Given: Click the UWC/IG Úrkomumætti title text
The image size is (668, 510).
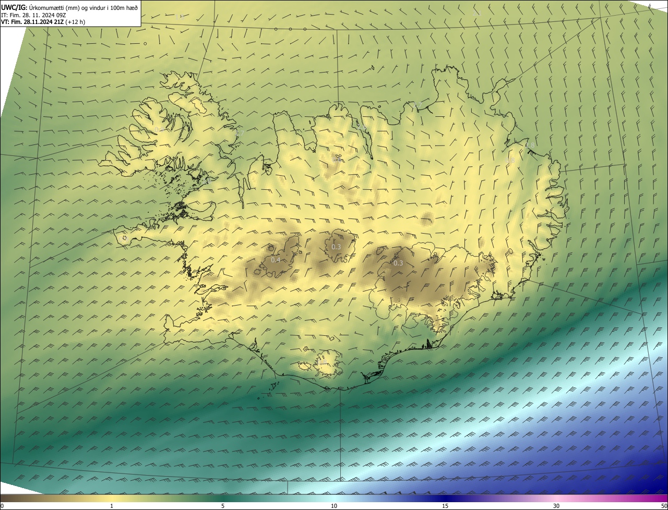Looking at the screenshot, I should point(69,7).
